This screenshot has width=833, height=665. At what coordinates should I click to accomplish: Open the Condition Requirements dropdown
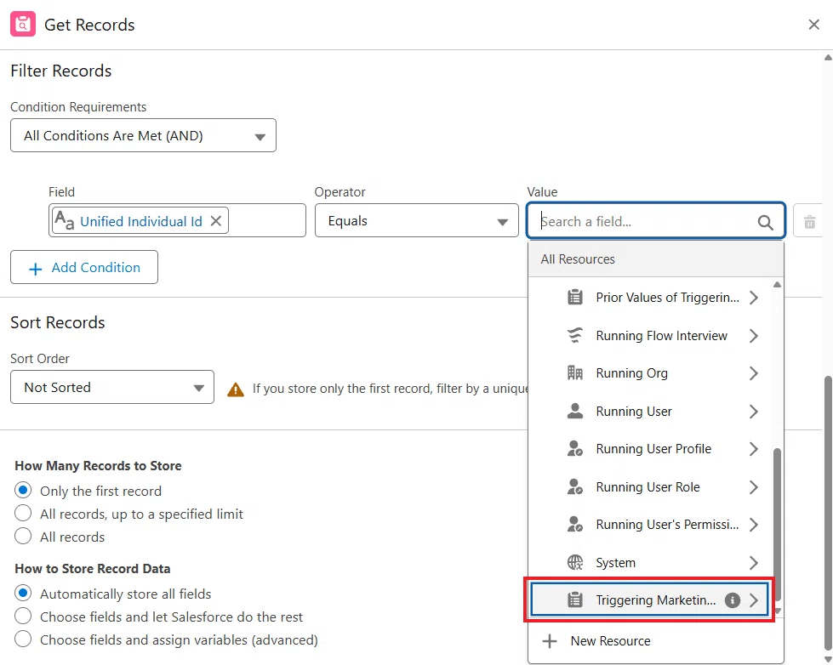(144, 135)
